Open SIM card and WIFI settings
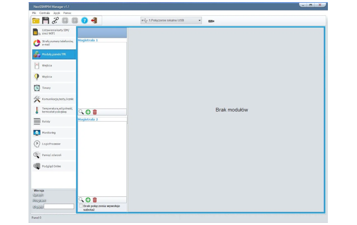This screenshot has height=225, width=357. [54, 32]
